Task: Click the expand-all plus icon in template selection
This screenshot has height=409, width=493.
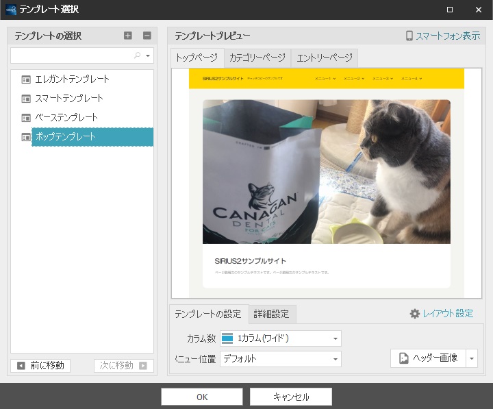Action: click(x=127, y=36)
